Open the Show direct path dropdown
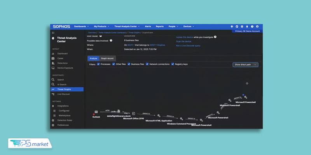Image resolution: width=311 pixels, height=155 pixels. 245,65
